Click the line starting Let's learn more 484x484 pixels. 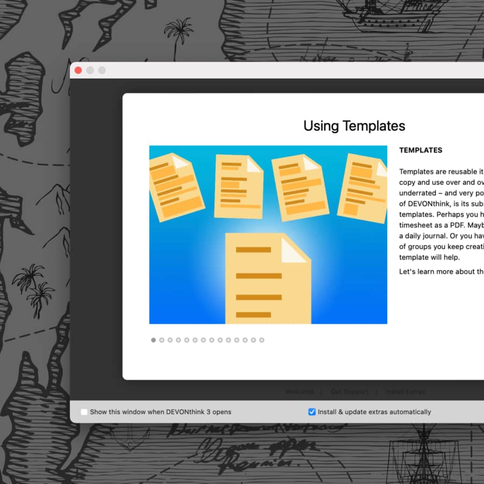coord(442,272)
